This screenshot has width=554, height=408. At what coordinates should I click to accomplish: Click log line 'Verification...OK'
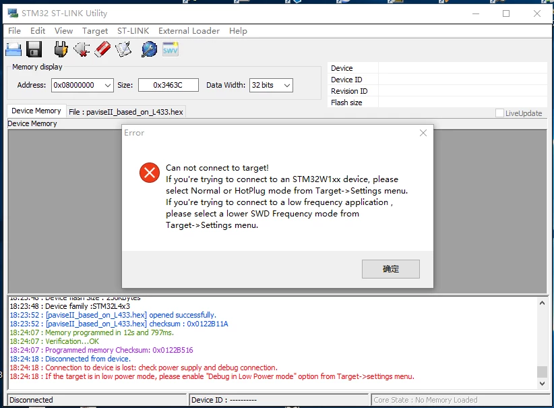55,341
